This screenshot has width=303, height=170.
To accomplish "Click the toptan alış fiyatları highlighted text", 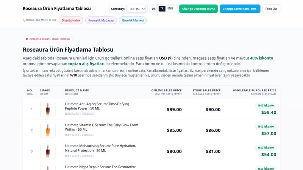I will tap(86, 64).
